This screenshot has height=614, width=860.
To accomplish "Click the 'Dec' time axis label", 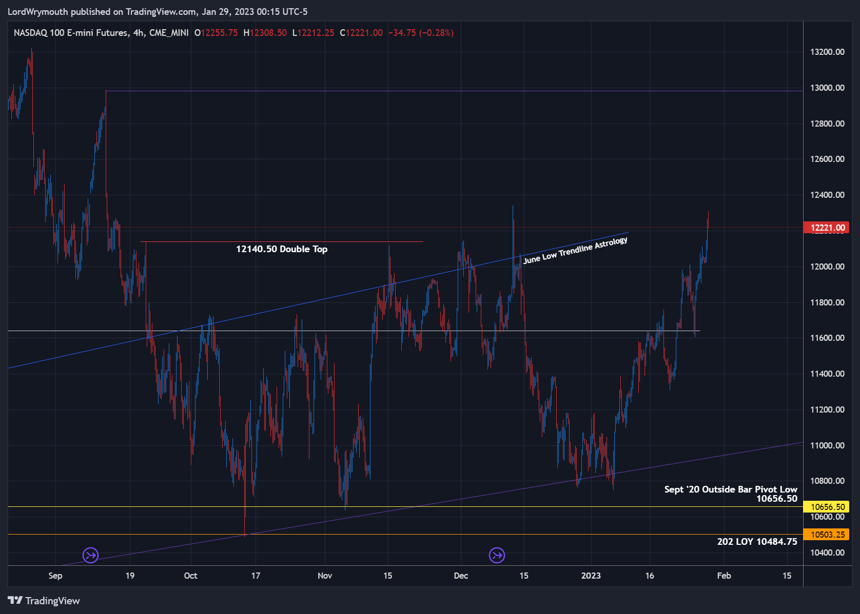I will click(461, 576).
